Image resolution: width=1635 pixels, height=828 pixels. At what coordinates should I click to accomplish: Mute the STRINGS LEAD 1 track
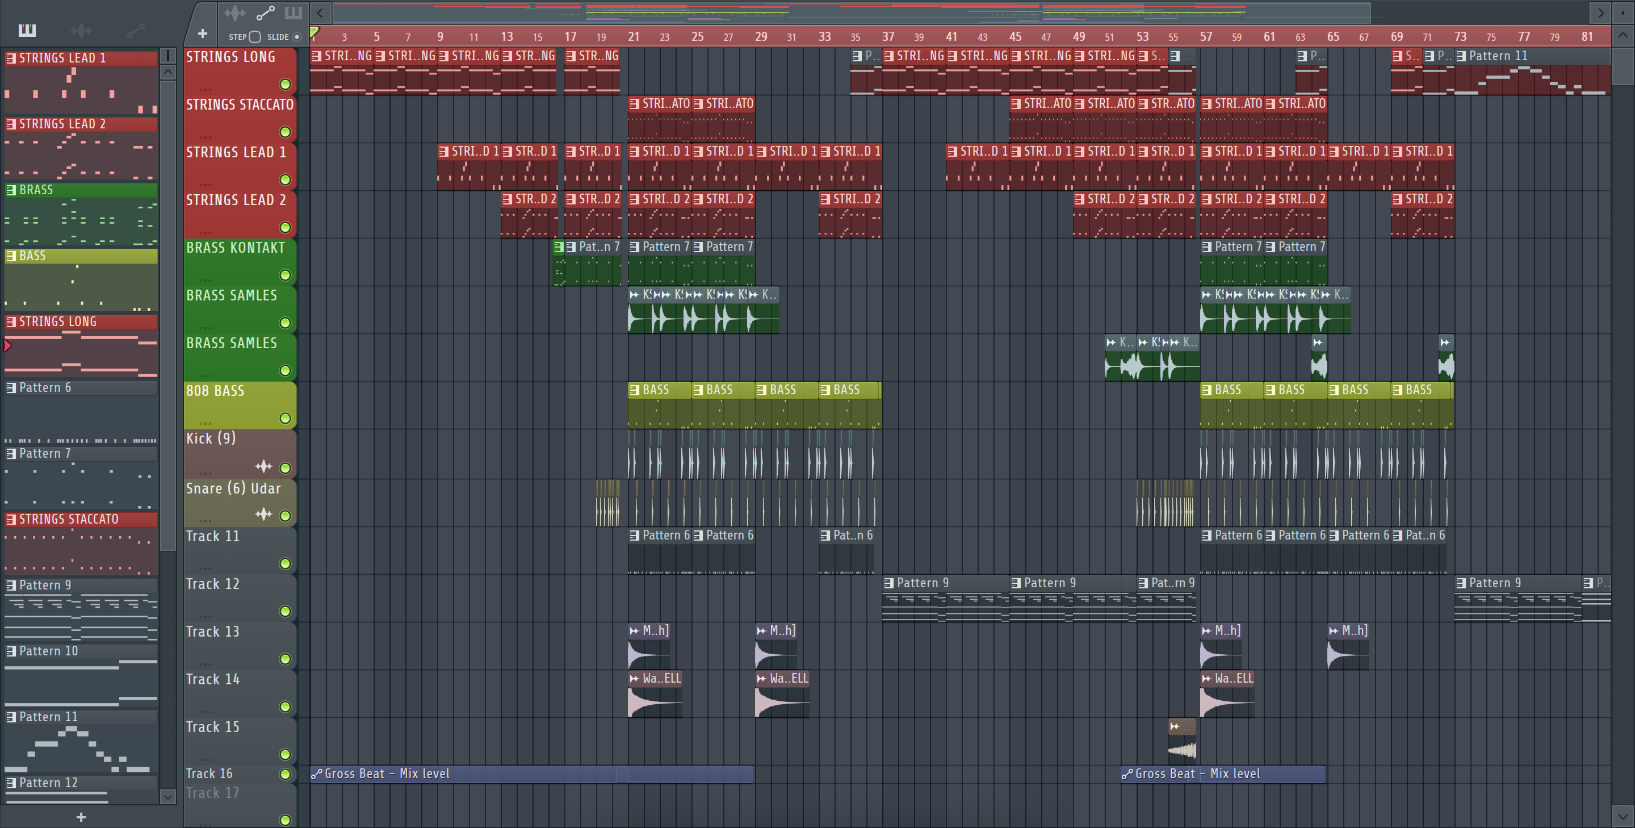[x=285, y=179]
